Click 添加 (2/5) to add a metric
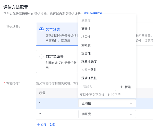 point(46,125)
